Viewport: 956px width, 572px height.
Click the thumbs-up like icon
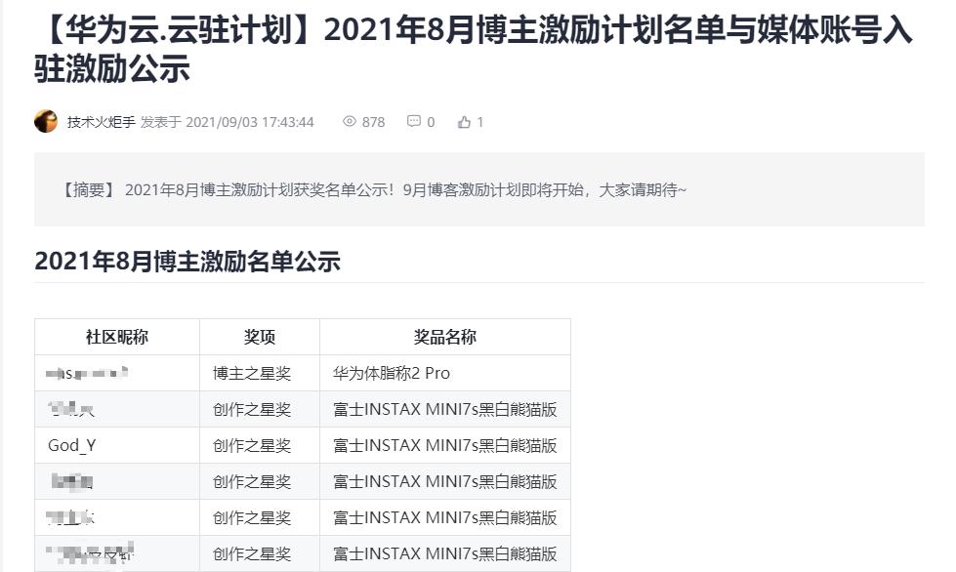pos(465,122)
